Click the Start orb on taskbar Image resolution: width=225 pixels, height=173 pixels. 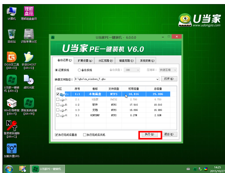pos(9,169)
